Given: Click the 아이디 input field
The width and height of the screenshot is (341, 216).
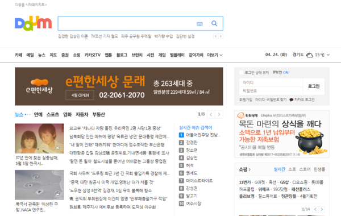Looking at the screenshot, I should tap(271, 82).
